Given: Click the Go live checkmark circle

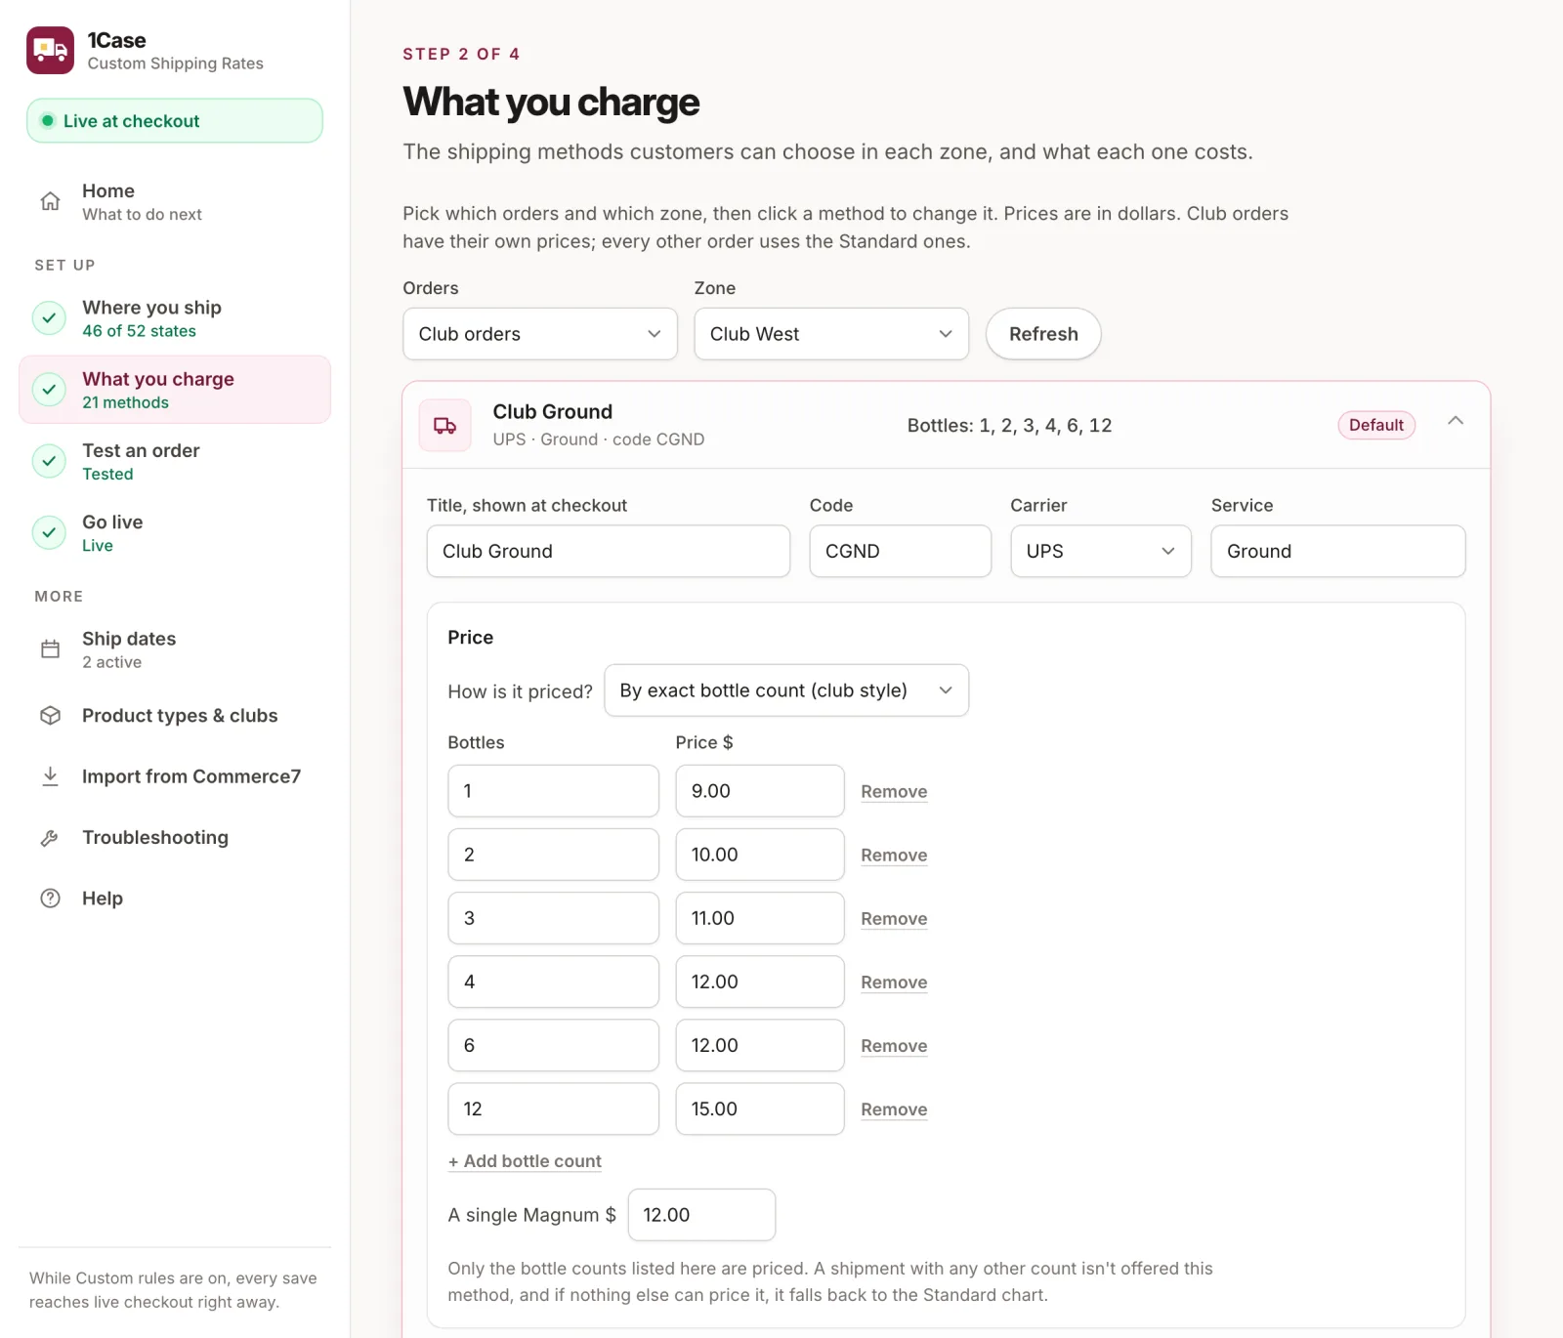Looking at the screenshot, I should [x=49, y=532].
